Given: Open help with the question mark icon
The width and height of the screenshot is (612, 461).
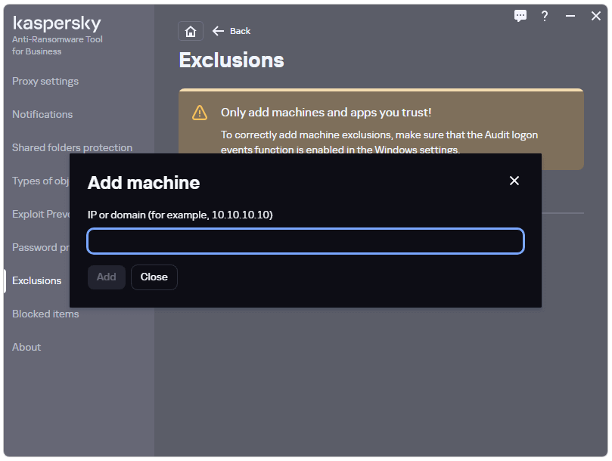Looking at the screenshot, I should tap(545, 16).
